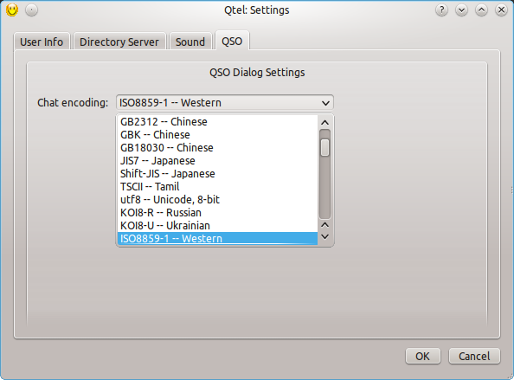
Task: Open the Chat encoding combo box
Action: (x=225, y=103)
